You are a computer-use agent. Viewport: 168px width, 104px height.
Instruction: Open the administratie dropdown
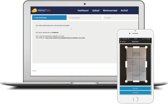click(53, 29)
